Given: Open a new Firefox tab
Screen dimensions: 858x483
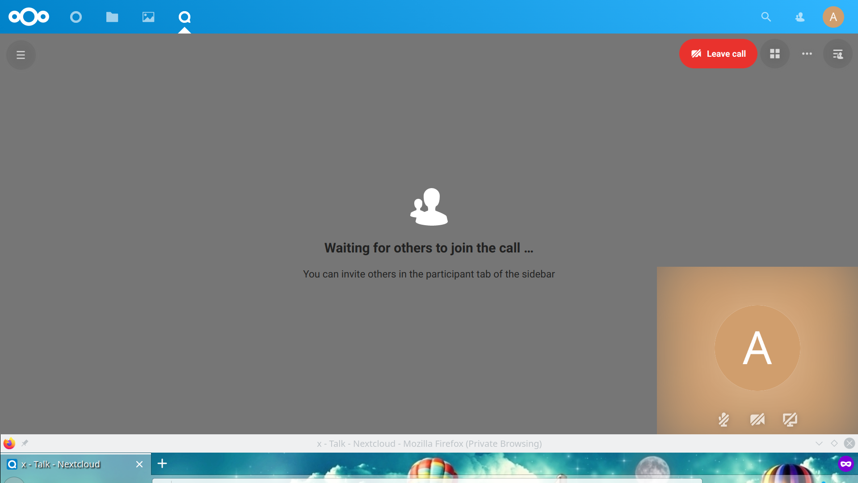Looking at the screenshot, I should click(162, 463).
